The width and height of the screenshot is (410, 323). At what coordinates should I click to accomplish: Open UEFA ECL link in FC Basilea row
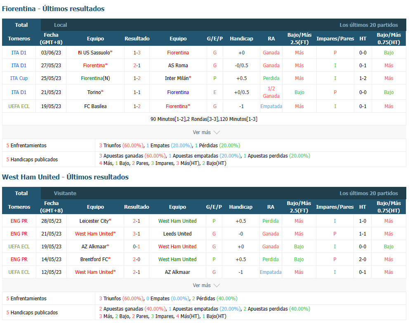[x=19, y=106]
